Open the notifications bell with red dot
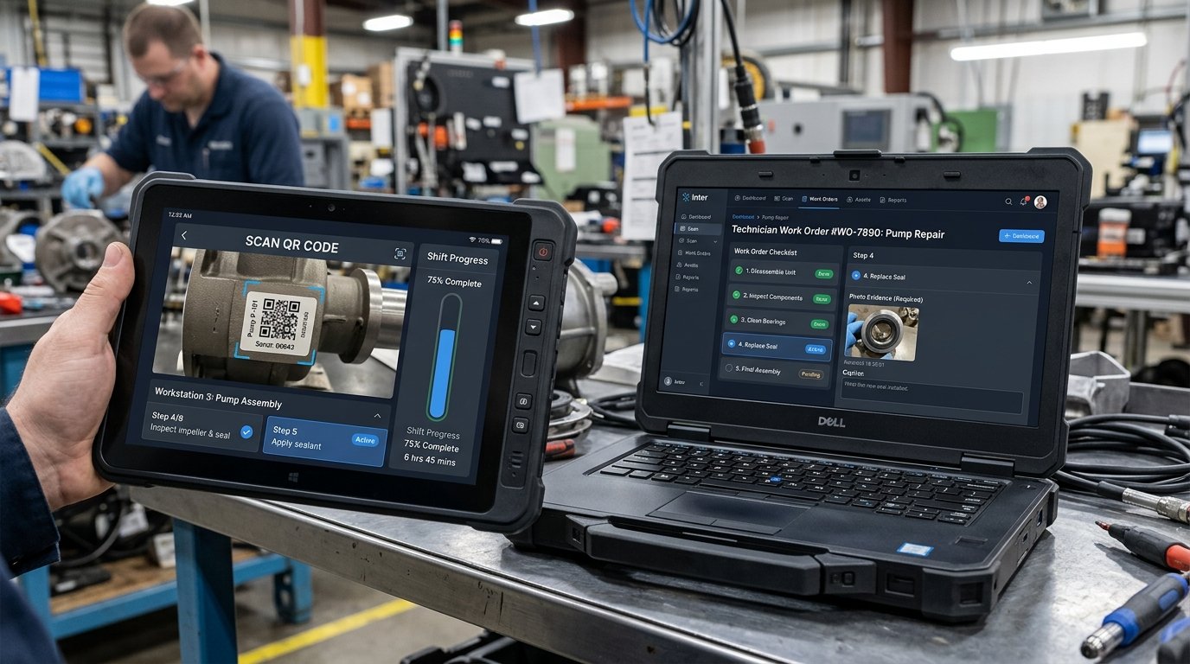1190x664 pixels. tap(1024, 201)
